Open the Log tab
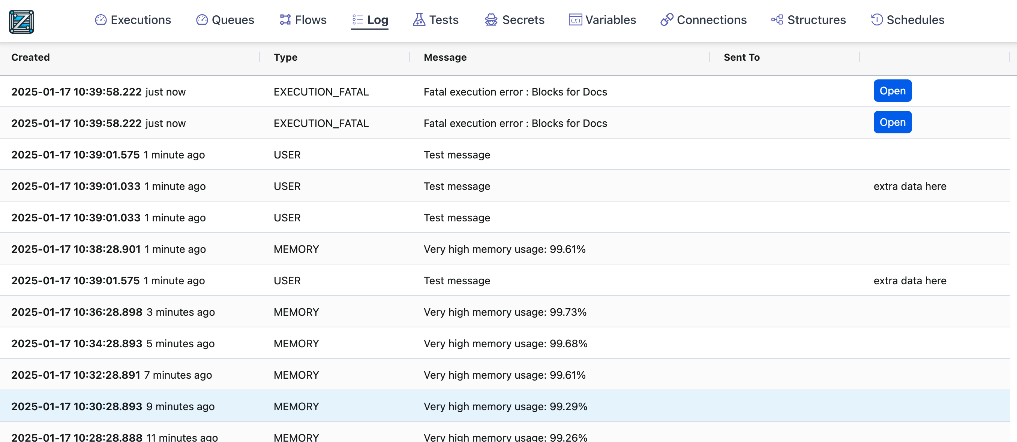Image resolution: width=1017 pixels, height=442 pixels. click(377, 20)
